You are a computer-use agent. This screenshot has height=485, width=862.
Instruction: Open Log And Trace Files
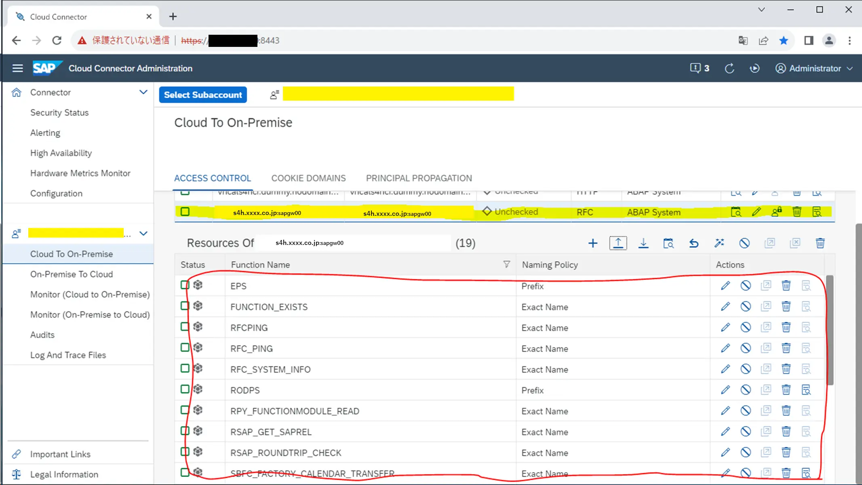68,355
